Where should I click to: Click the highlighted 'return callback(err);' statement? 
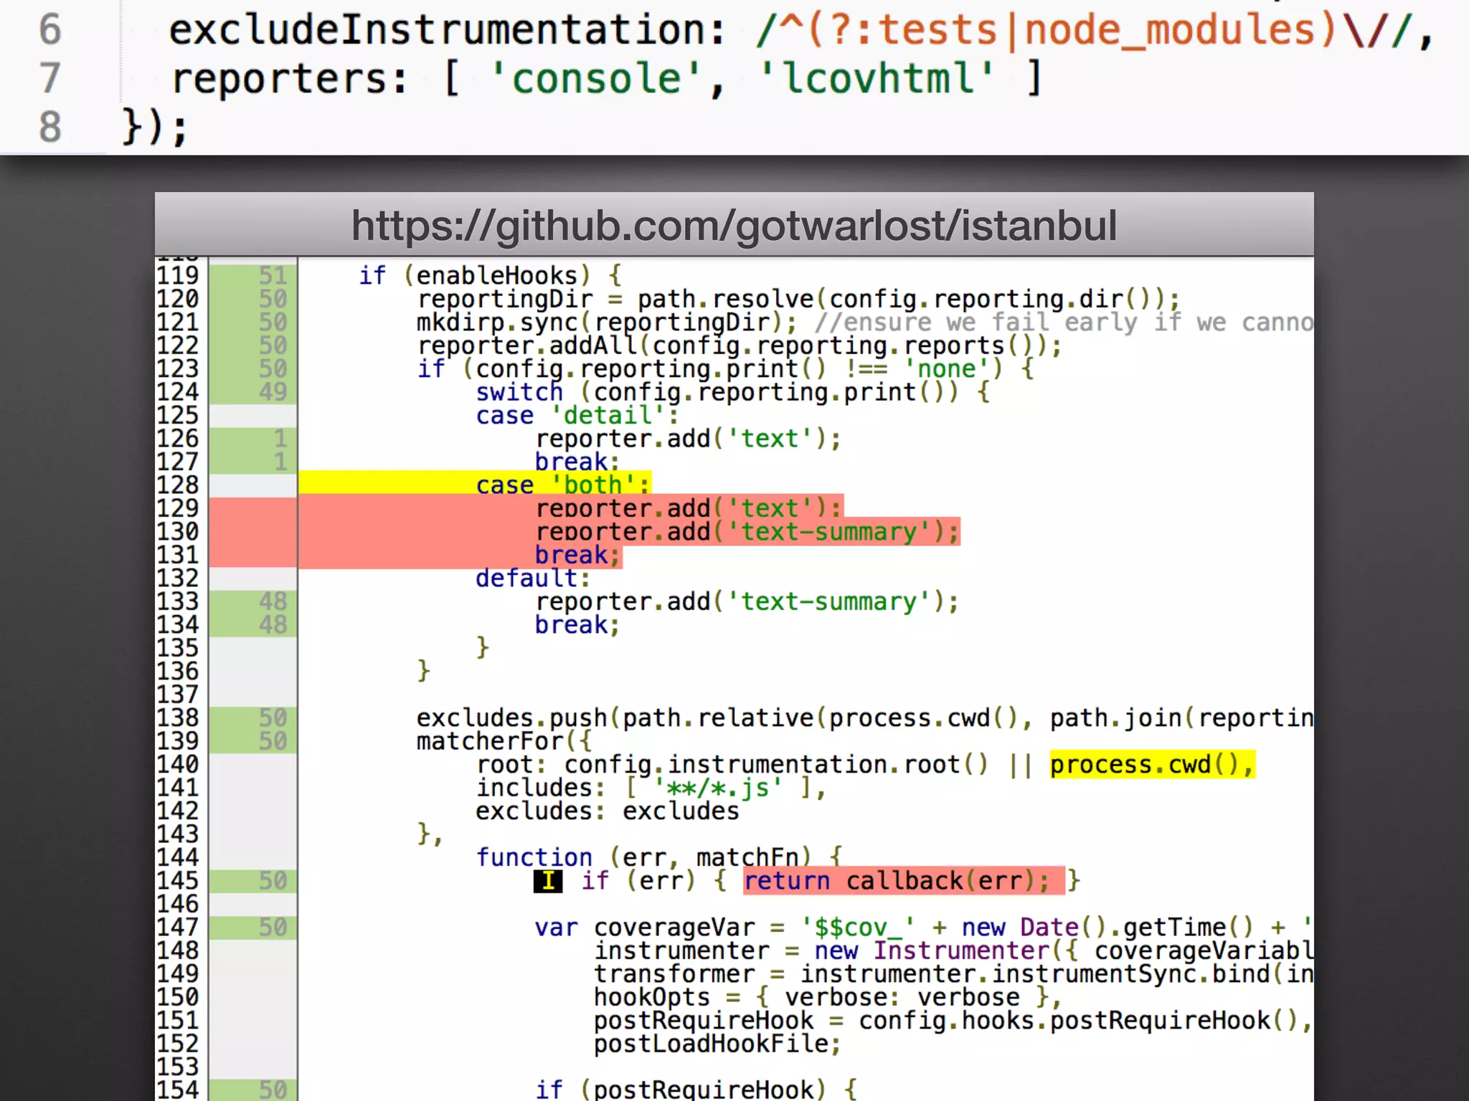click(904, 881)
